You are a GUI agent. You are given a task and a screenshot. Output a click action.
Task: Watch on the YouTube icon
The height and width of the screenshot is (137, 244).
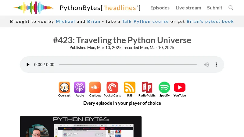click(x=180, y=88)
